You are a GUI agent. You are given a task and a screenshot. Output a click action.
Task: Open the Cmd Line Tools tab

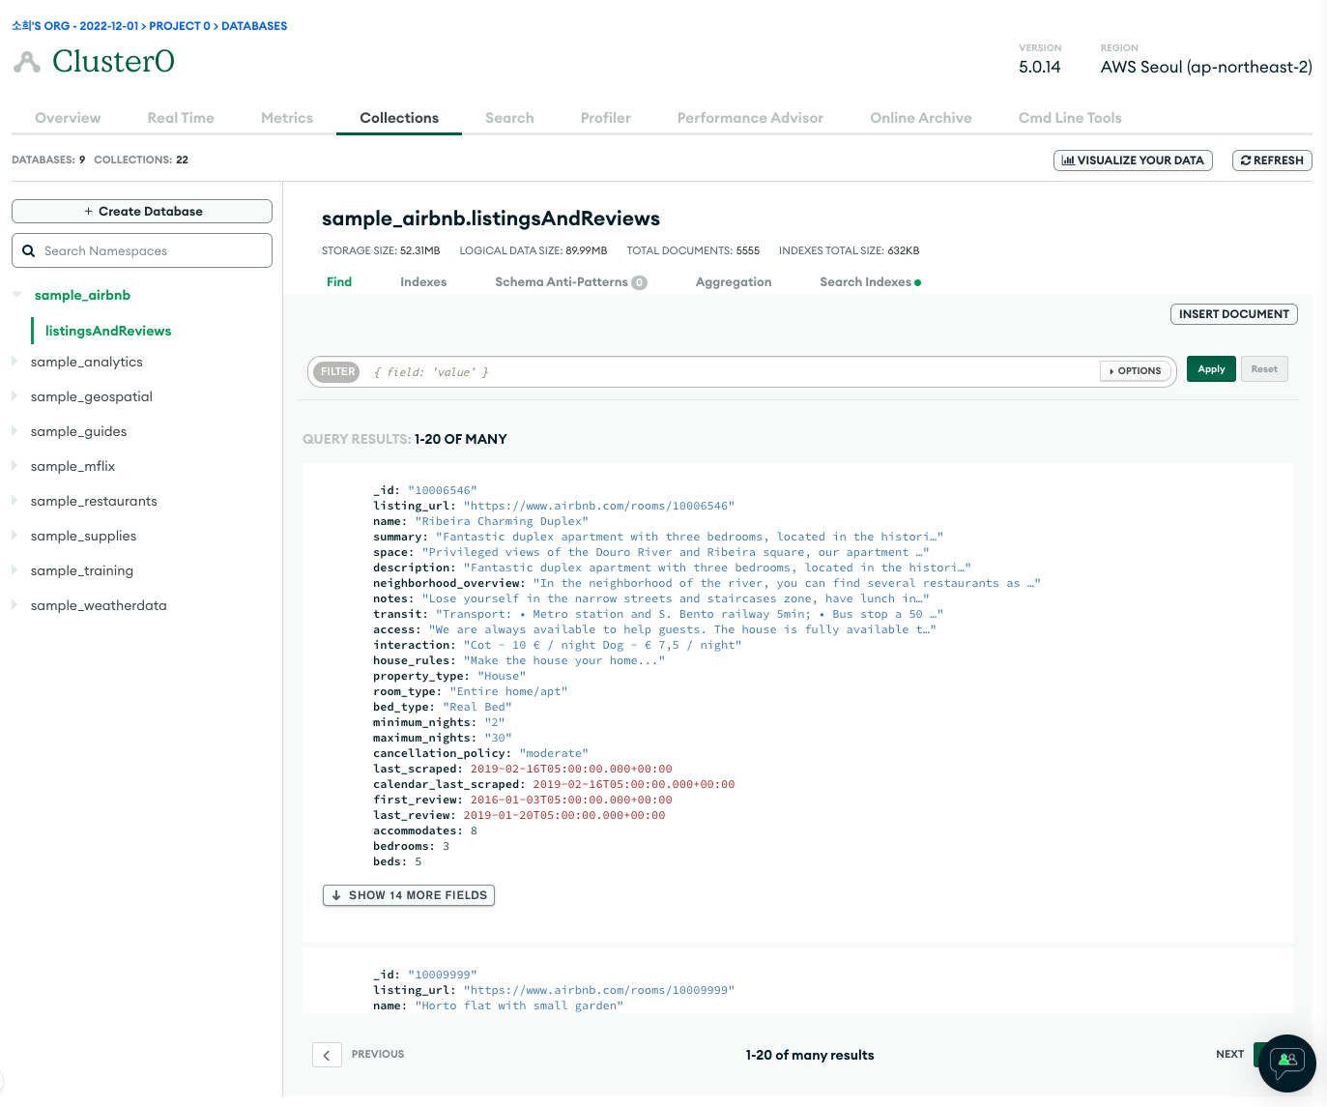(1070, 118)
